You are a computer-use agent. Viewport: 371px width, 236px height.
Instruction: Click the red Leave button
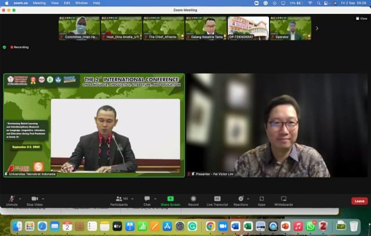coord(359,201)
